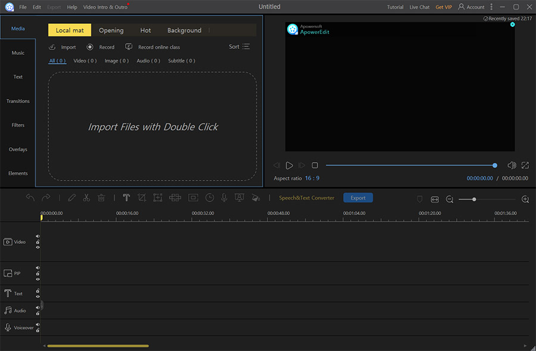
Task: Lock the Audio track
Action: click(38, 313)
